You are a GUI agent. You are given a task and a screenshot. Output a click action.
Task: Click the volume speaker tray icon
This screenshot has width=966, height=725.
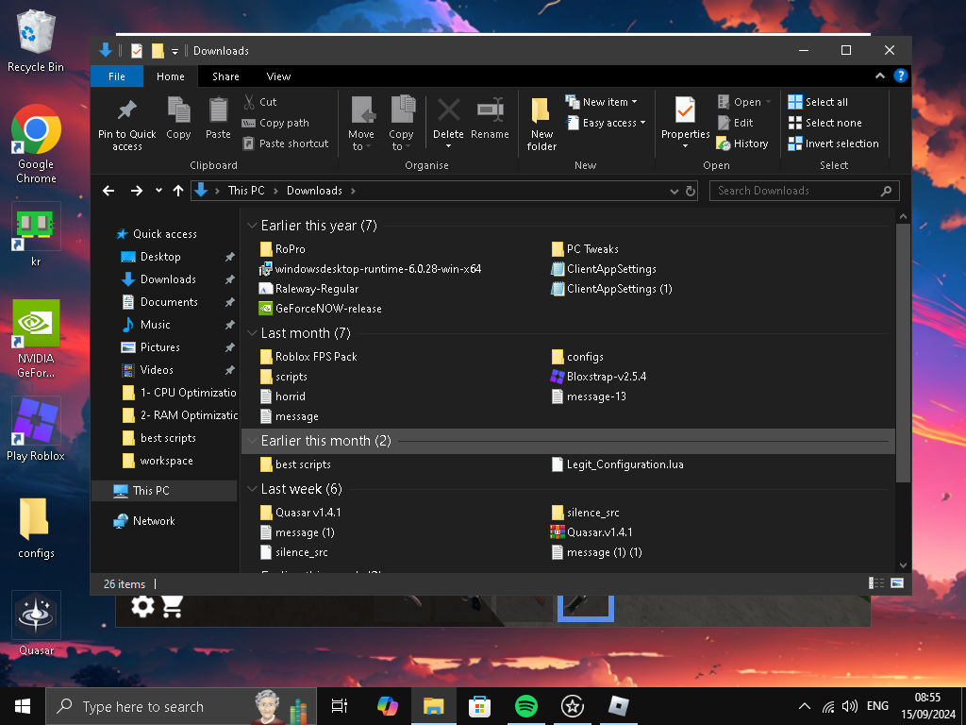(850, 706)
